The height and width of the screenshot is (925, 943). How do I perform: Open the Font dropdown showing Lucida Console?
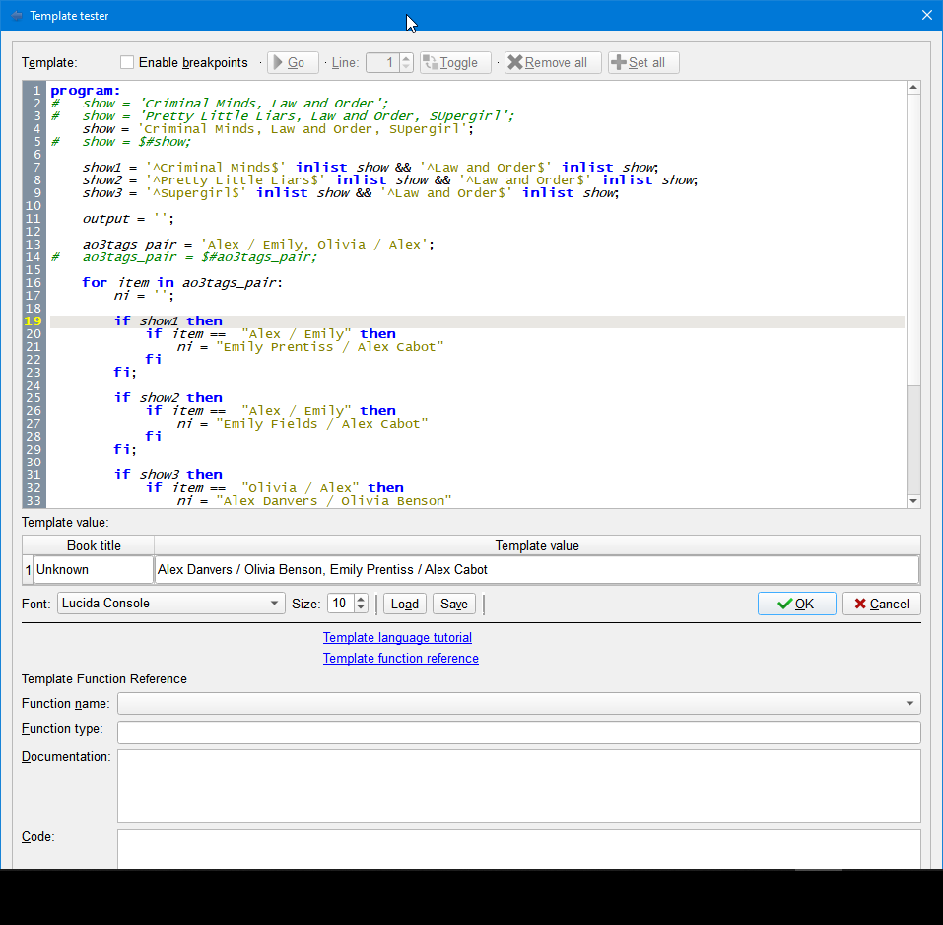170,604
